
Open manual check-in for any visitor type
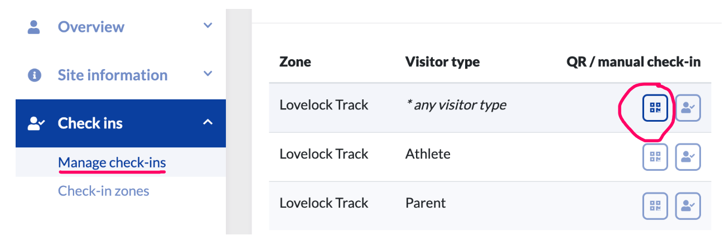tap(688, 108)
